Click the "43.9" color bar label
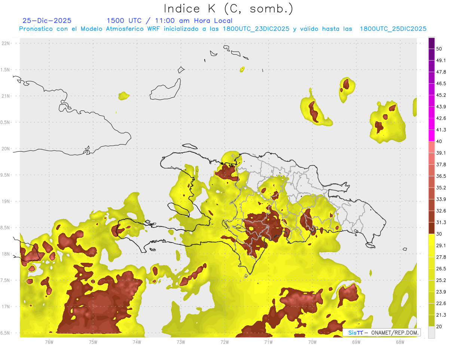 tap(441, 107)
